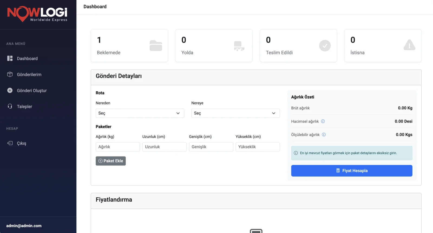Click info icon next to Ölçülebilir ağırlık
The height and width of the screenshot is (233, 433).
pyautogui.click(x=324, y=135)
